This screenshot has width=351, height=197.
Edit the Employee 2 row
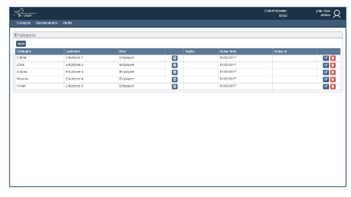tap(326, 65)
